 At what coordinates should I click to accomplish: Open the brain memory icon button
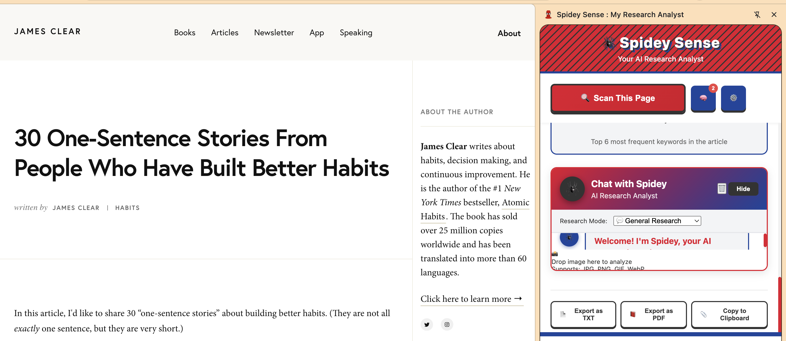[703, 98]
